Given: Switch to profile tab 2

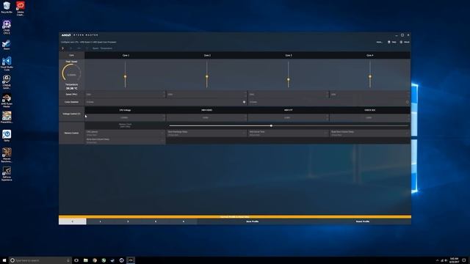Looking at the screenshot, I should (x=128, y=221).
